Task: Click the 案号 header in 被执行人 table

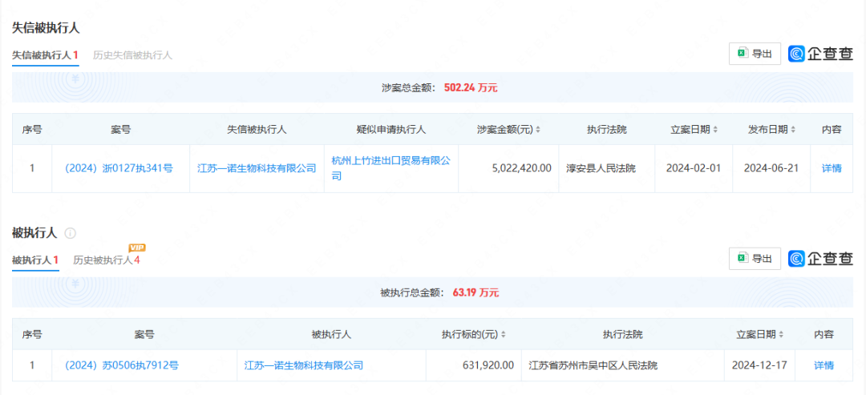Action: pos(144,334)
